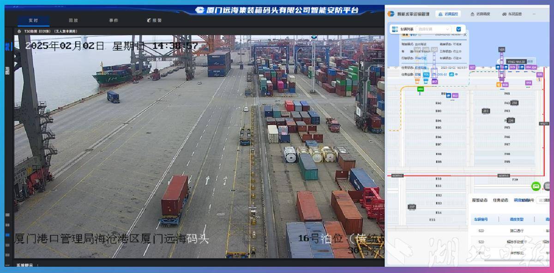Select purple vehicle marker 927
Screen dimensions: 554x273
tap(472, 67)
